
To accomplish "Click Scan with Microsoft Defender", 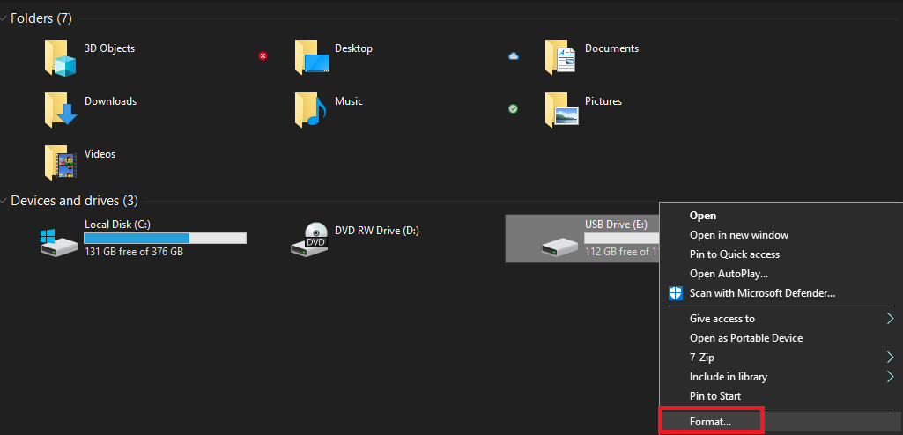I will (762, 293).
